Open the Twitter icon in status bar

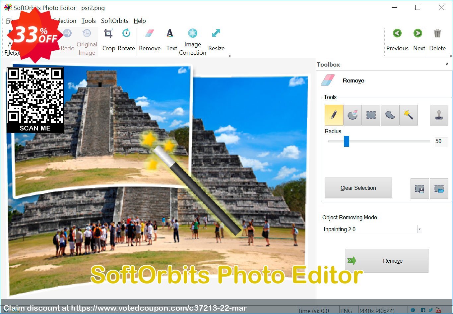point(431,310)
